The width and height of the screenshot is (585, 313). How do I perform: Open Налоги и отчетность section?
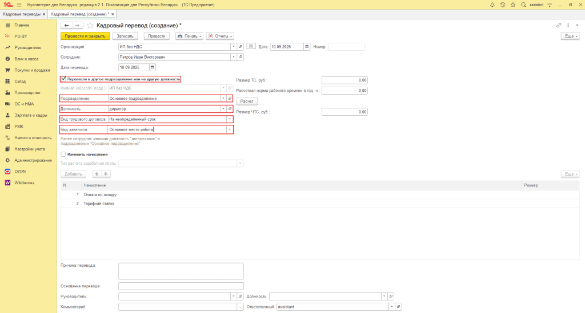[33, 138]
